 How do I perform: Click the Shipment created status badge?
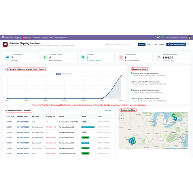click(88, 127)
